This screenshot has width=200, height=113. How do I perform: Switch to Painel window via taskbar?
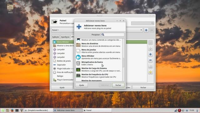[x=97, y=110]
